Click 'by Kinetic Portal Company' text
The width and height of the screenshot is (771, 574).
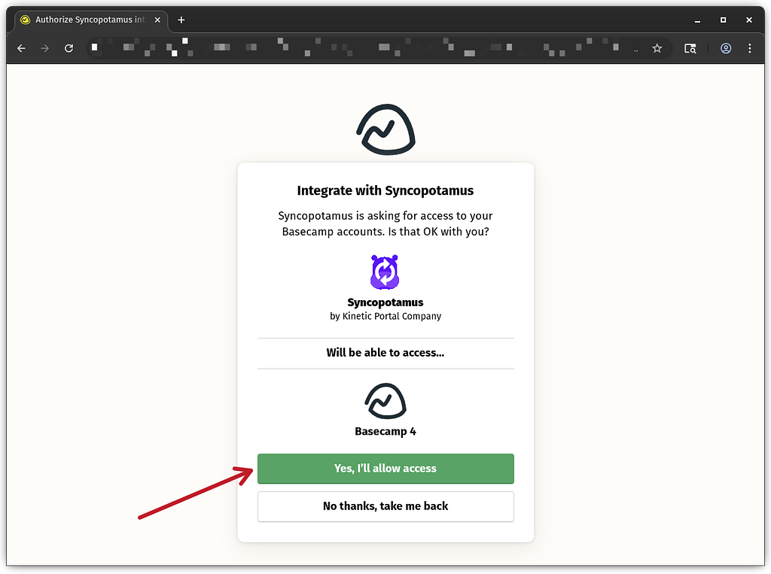point(385,316)
